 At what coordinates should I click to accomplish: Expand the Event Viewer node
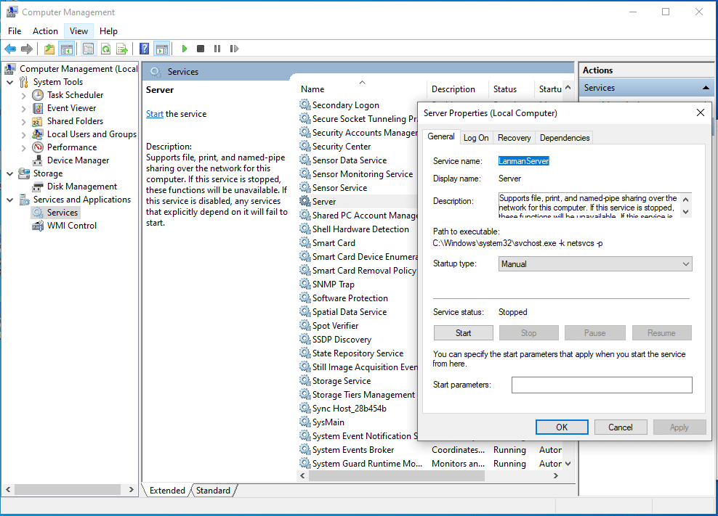point(24,109)
